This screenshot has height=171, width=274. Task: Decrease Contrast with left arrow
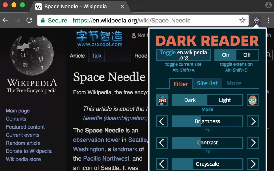pyautogui.click(x=162, y=143)
